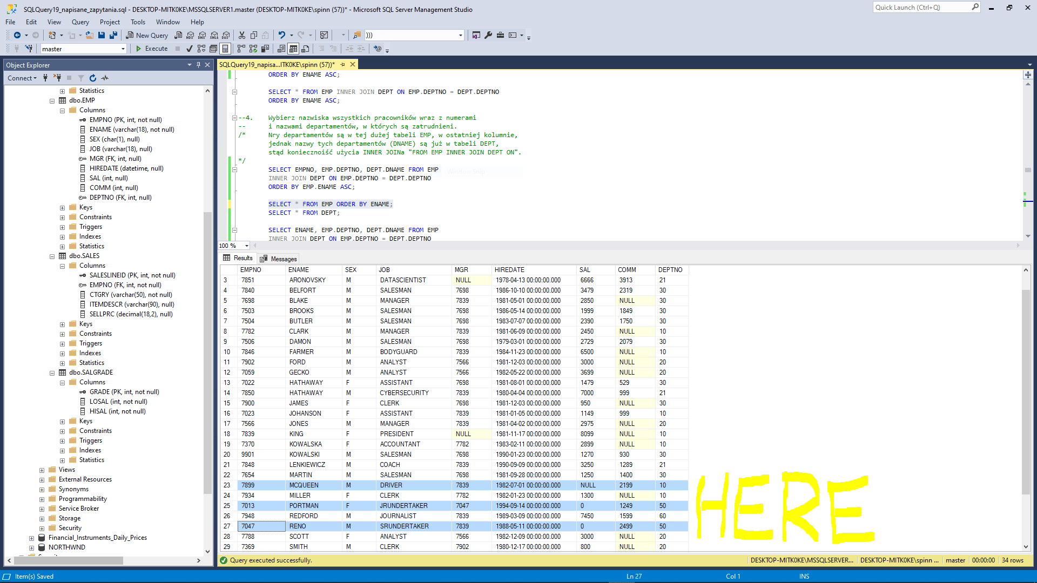Open the database dropdown showing master
This screenshot has width=1037, height=583.
[x=123, y=49]
